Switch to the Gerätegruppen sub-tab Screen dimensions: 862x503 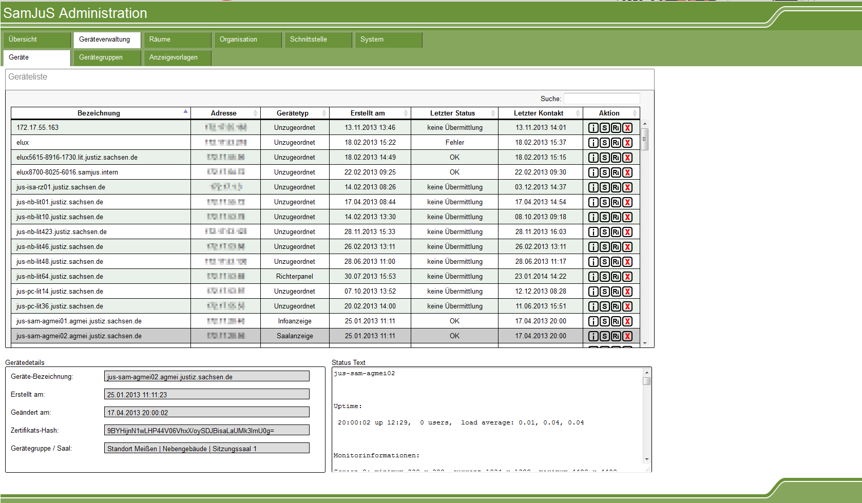107,57
